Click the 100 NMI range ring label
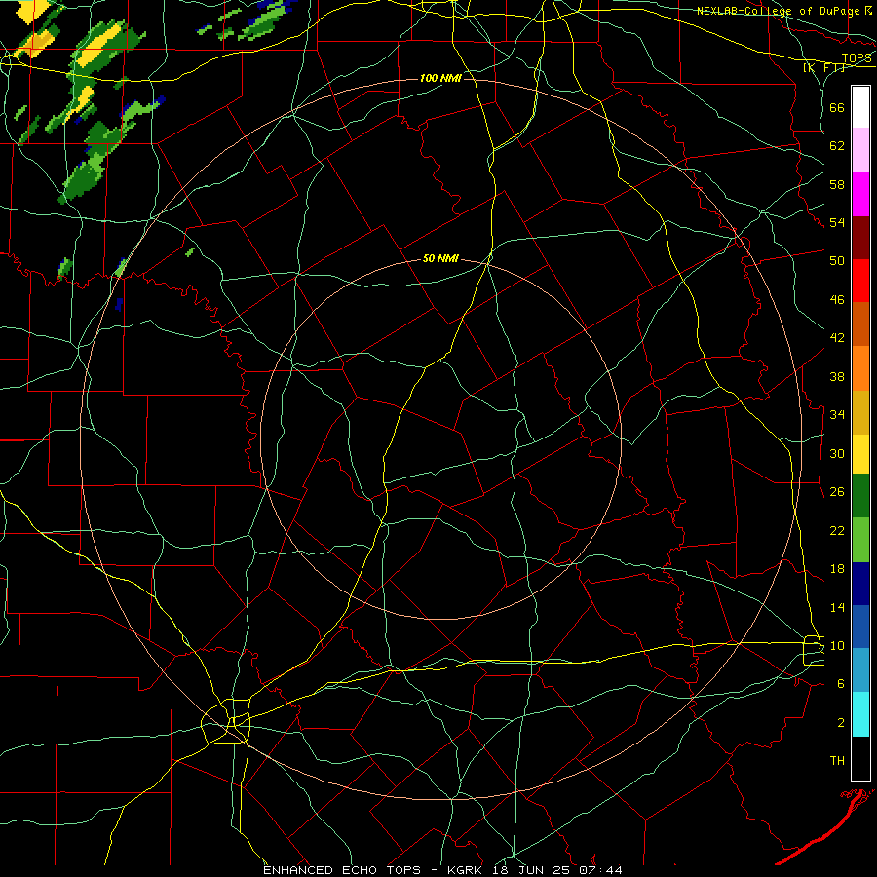This screenshot has height=877, width=877. pyautogui.click(x=440, y=78)
